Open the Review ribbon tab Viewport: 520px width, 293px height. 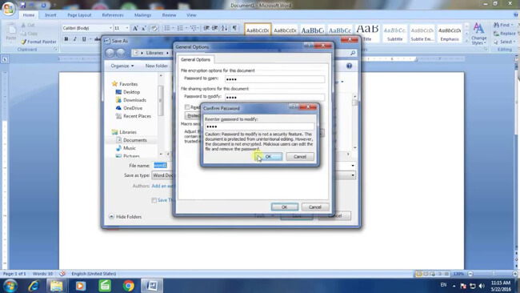169,15
